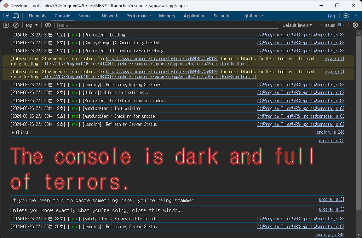
Task: Select the Security tab
Action: click(x=222, y=16)
